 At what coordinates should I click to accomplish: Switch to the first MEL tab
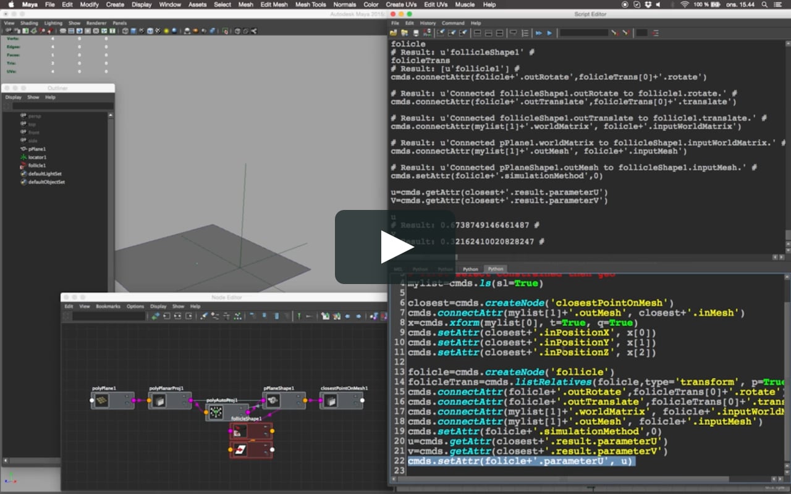pos(398,269)
